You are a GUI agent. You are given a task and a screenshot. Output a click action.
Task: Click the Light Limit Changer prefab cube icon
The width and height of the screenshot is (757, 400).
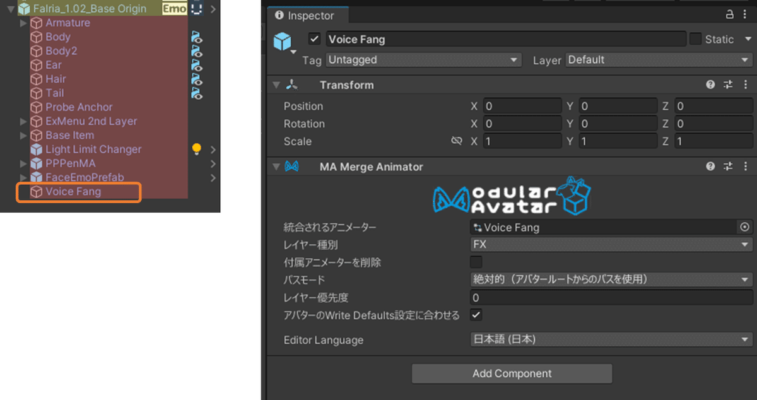click(37, 150)
